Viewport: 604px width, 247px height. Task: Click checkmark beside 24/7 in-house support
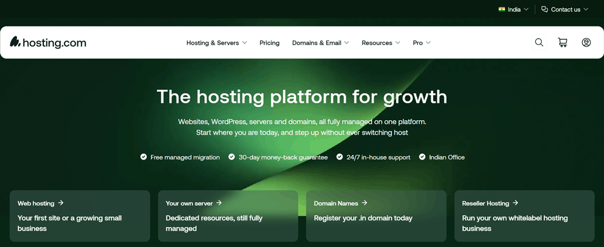(339, 157)
